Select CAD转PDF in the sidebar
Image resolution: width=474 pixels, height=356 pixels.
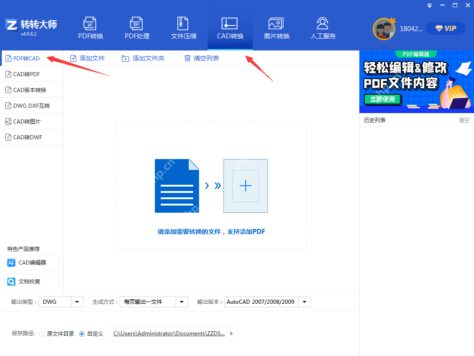pyautogui.click(x=32, y=74)
